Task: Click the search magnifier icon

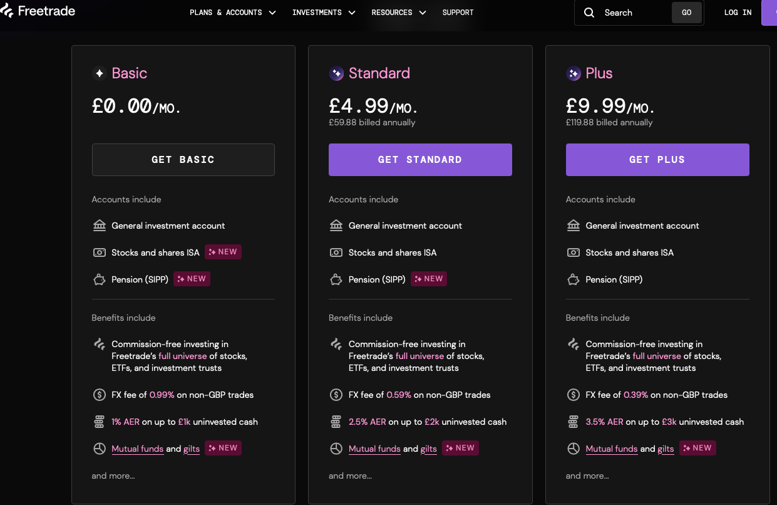Action: [589, 13]
